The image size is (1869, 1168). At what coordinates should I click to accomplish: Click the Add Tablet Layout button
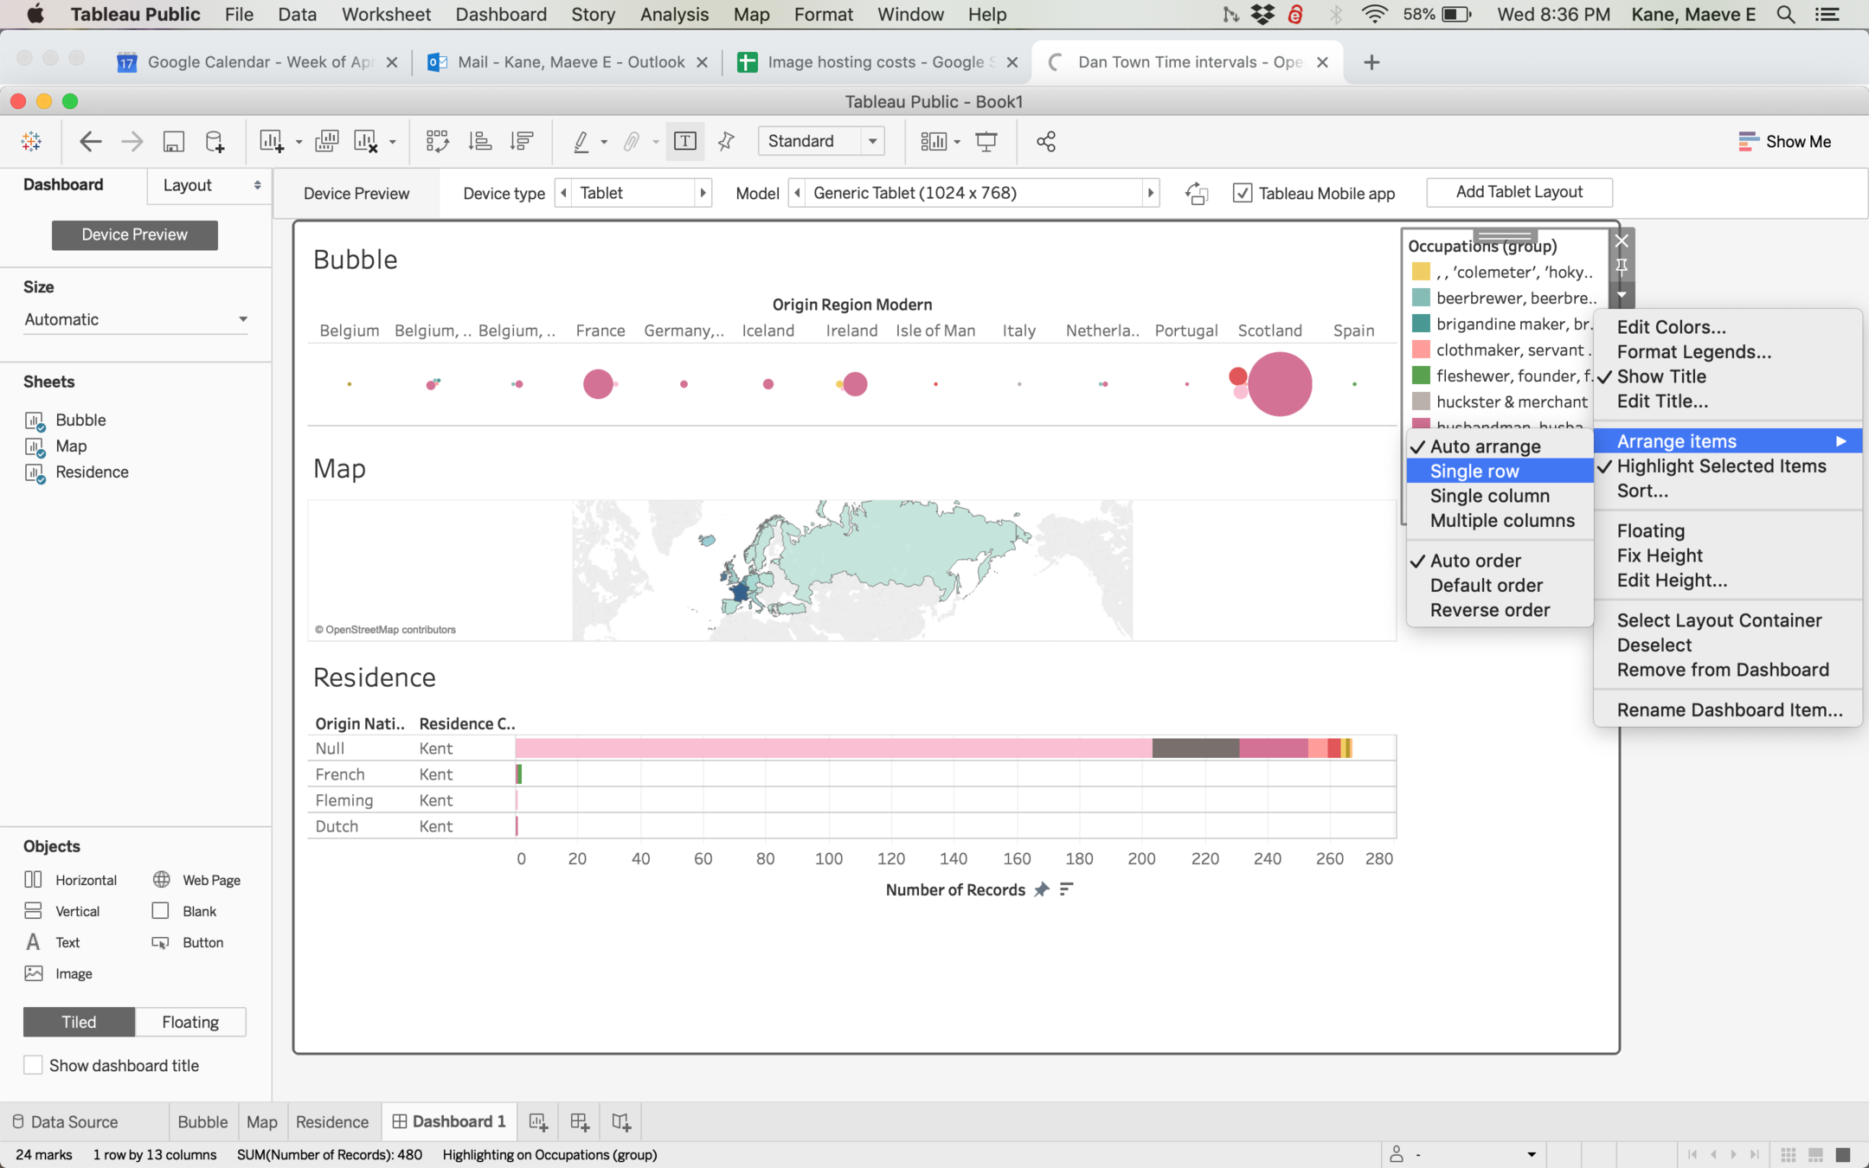pos(1519,192)
